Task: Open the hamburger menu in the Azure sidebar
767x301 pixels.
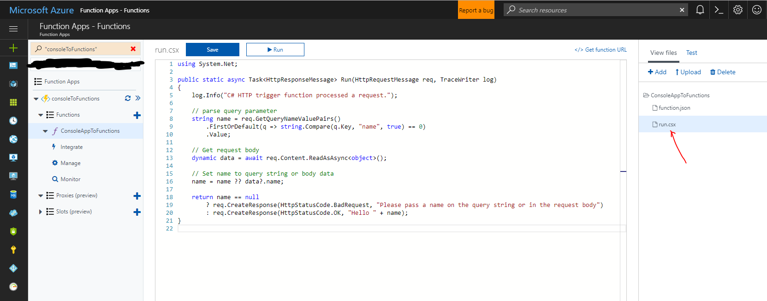Action: point(13,29)
